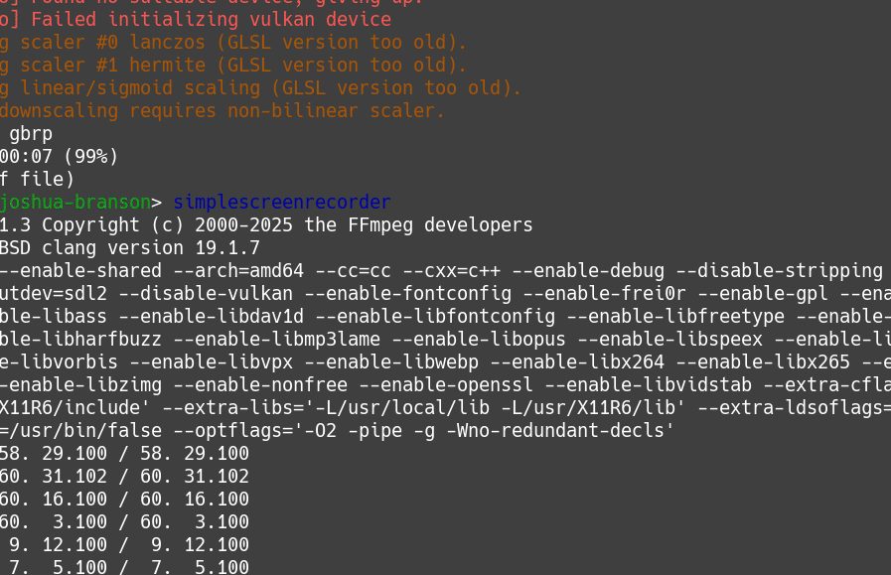Click the '00:07 (99%)' progress text
Viewport: 891px width, 575px height.
click(60, 157)
